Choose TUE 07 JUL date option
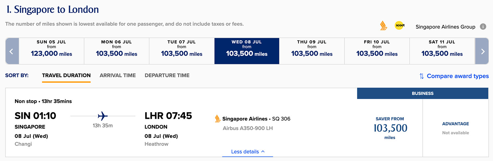 [x=182, y=51]
